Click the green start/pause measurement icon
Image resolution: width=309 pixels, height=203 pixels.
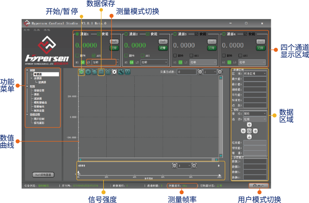(x=81, y=72)
